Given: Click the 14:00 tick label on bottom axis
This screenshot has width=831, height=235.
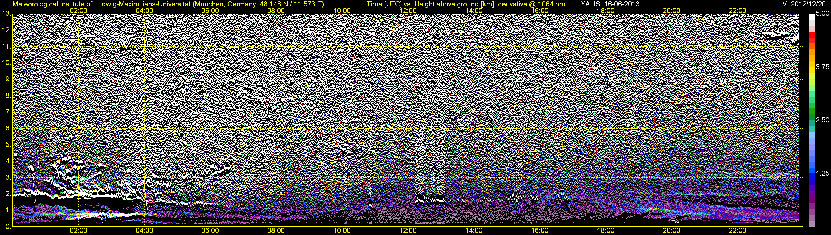Looking at the screenshot, I should 474,231.
